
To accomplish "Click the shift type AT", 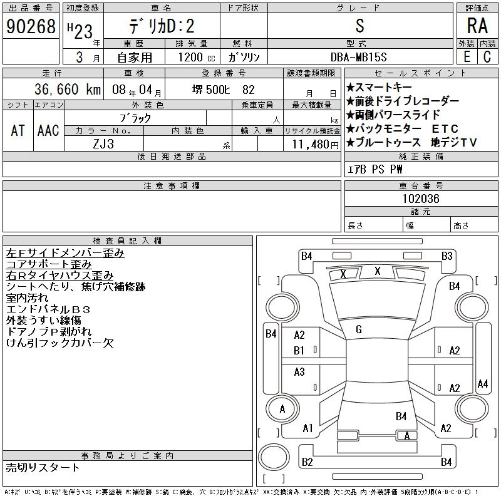I will [x=18, y=130].
